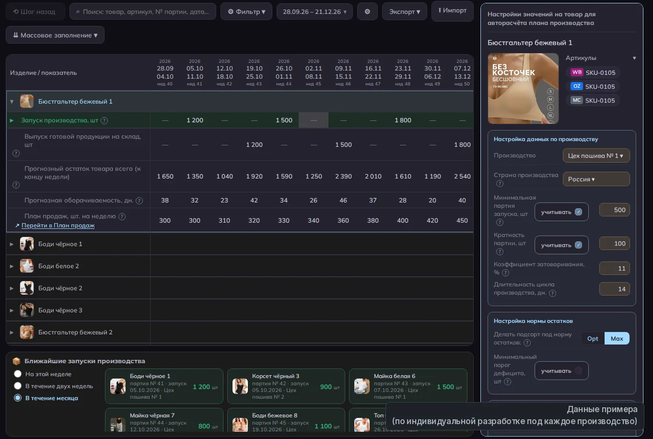
Task: Click the Импорт button
Action: coord(453,11)
